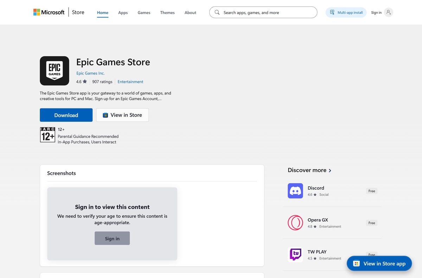Click the Sign in text in header
422x278 pixels.
(376, 13)
